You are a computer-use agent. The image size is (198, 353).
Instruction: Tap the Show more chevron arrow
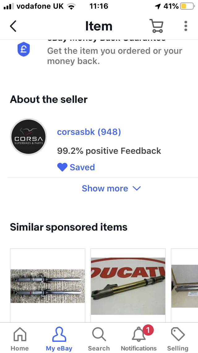136,189
